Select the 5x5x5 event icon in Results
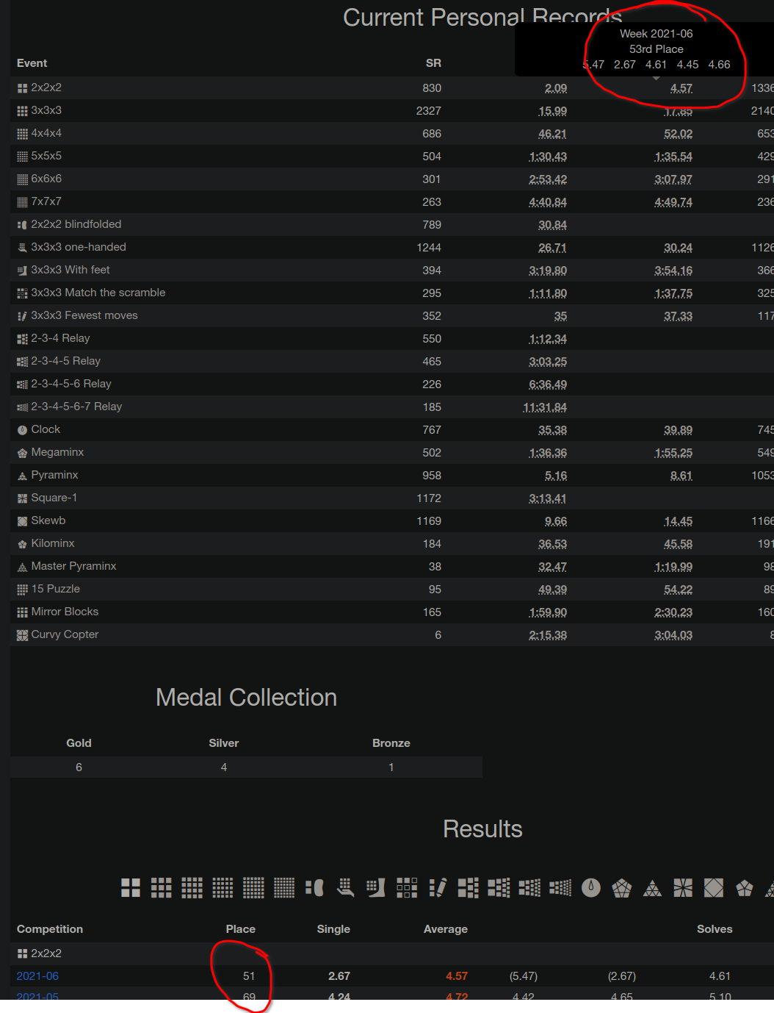Viewport: 774px width, 1013px height. [x=223, y=888]
